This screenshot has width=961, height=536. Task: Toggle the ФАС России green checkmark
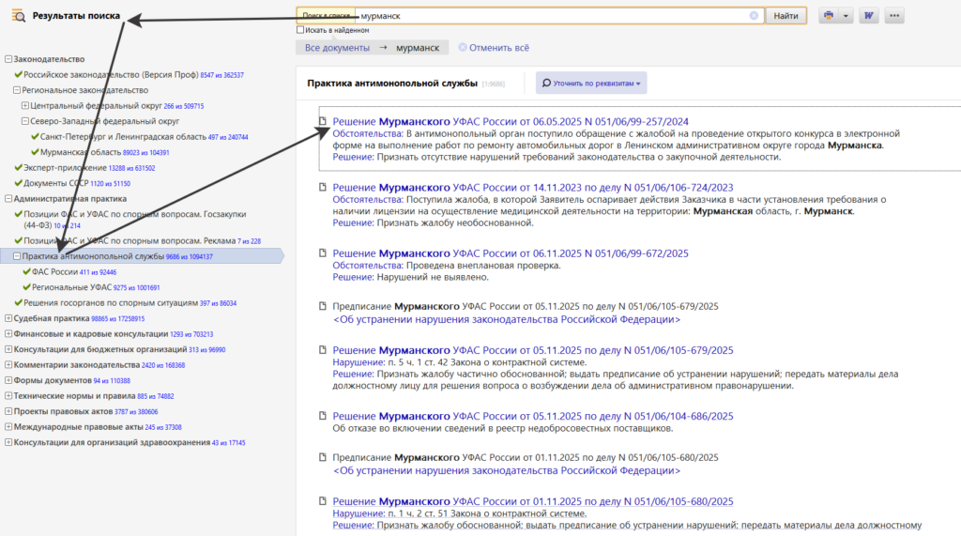25,271
